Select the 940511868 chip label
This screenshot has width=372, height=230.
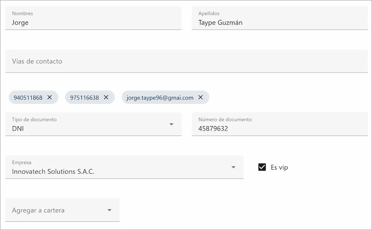(28, 98)
